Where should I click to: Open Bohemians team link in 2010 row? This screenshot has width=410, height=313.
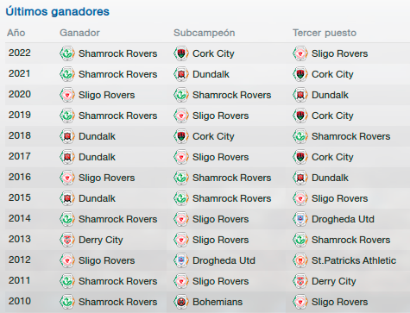[x=218, y=302]
